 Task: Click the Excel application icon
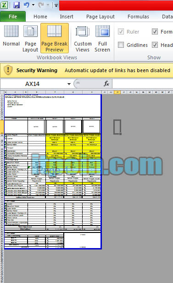click(4, 5)
